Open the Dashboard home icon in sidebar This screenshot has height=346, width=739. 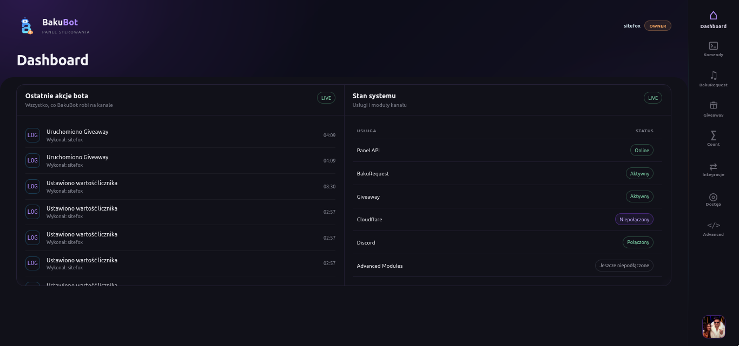click(x=713, y=16)
